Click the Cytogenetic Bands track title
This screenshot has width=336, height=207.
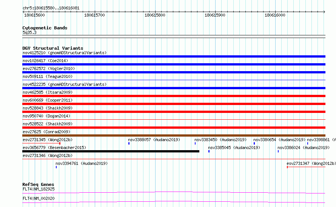pos(45,28)
